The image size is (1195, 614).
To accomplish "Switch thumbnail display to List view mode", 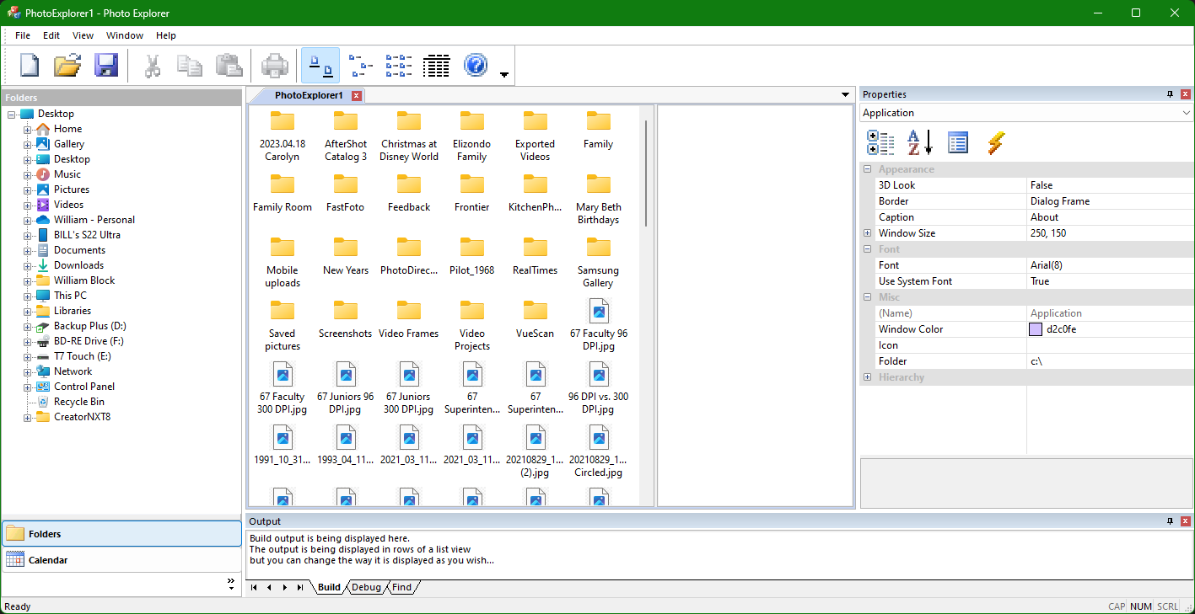I will click(x=398, y=65).
